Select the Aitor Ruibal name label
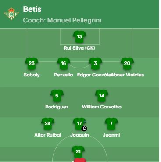The width and height of the screenshot is (161, 162). (48, 135)
